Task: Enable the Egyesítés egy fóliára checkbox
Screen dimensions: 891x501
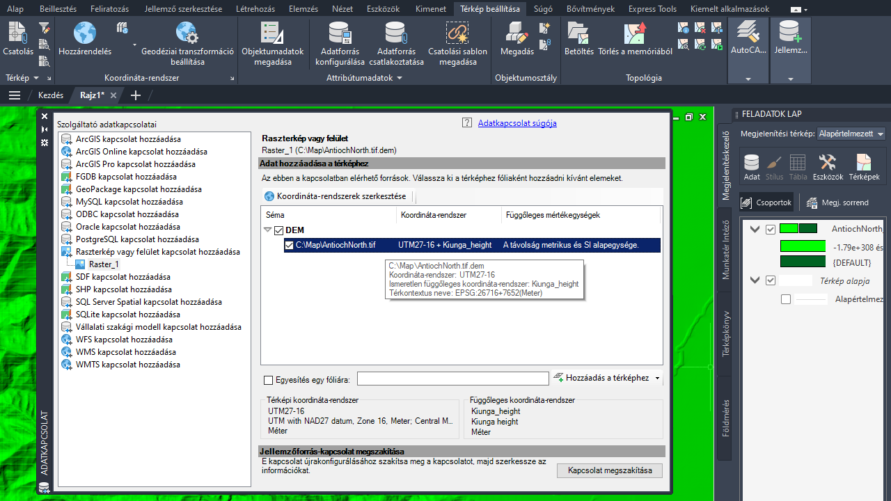Action: (269, 380)
